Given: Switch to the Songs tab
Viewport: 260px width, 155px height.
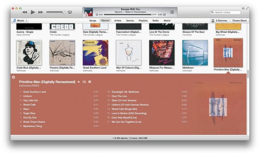Looking at the screenshot, I should [93, 20].
